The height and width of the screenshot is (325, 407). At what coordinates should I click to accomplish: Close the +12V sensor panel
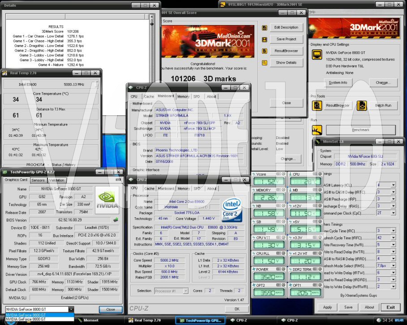point(320,206)
